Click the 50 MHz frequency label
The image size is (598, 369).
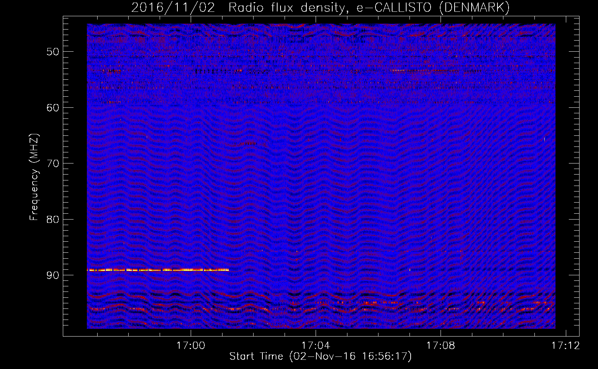(x=53, y=52)
